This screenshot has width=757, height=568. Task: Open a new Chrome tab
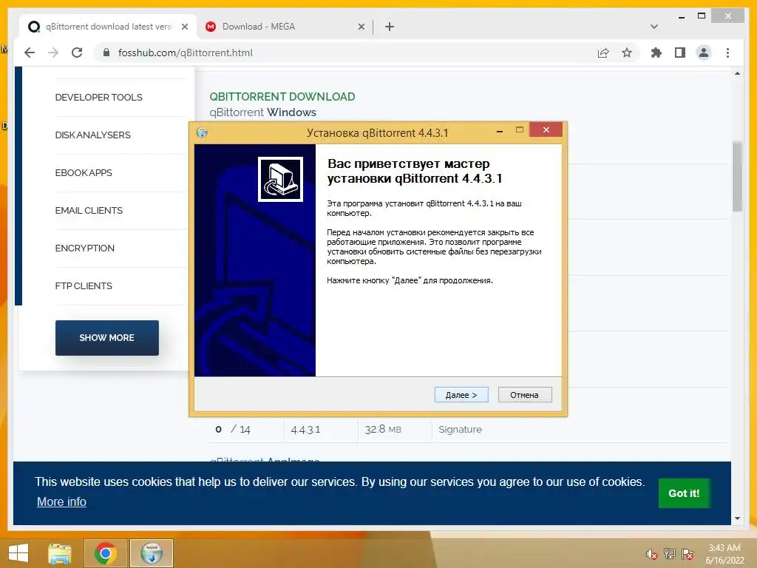pyautogui.click(x=390, y=27)
